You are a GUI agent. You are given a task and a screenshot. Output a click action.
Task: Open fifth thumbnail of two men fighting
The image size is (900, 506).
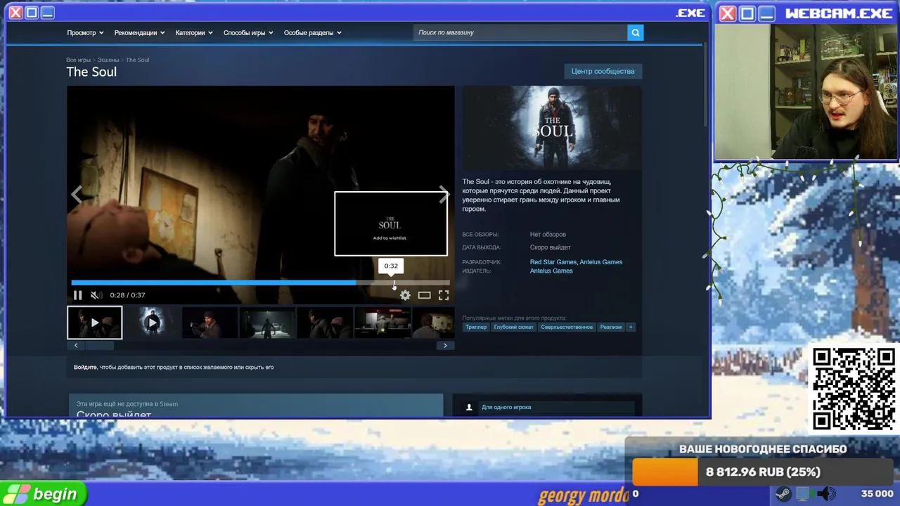[325, 323]
